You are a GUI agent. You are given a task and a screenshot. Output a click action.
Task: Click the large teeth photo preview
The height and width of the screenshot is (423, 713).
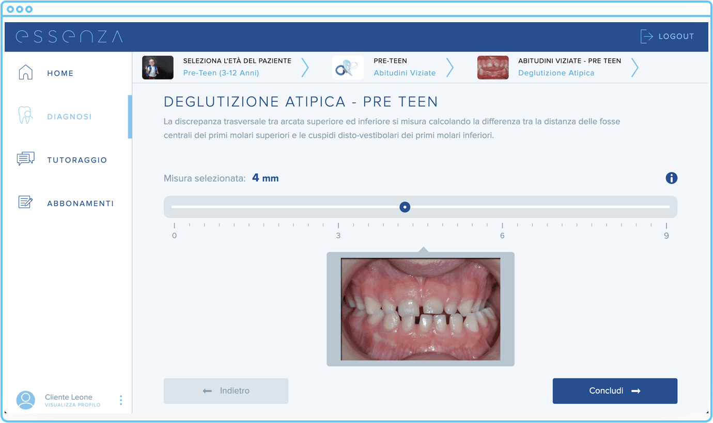(421, 309)
